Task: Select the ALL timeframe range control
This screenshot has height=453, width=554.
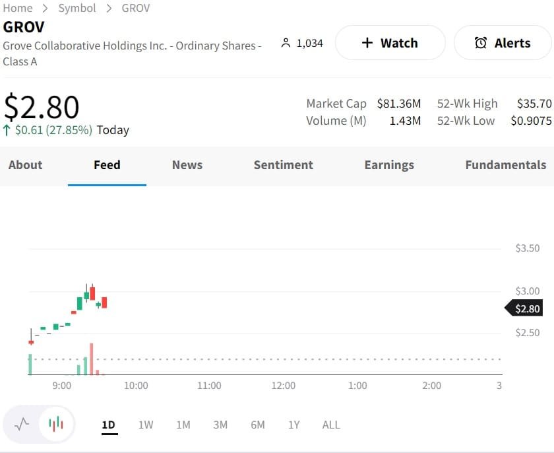Action: pos(331,425)
